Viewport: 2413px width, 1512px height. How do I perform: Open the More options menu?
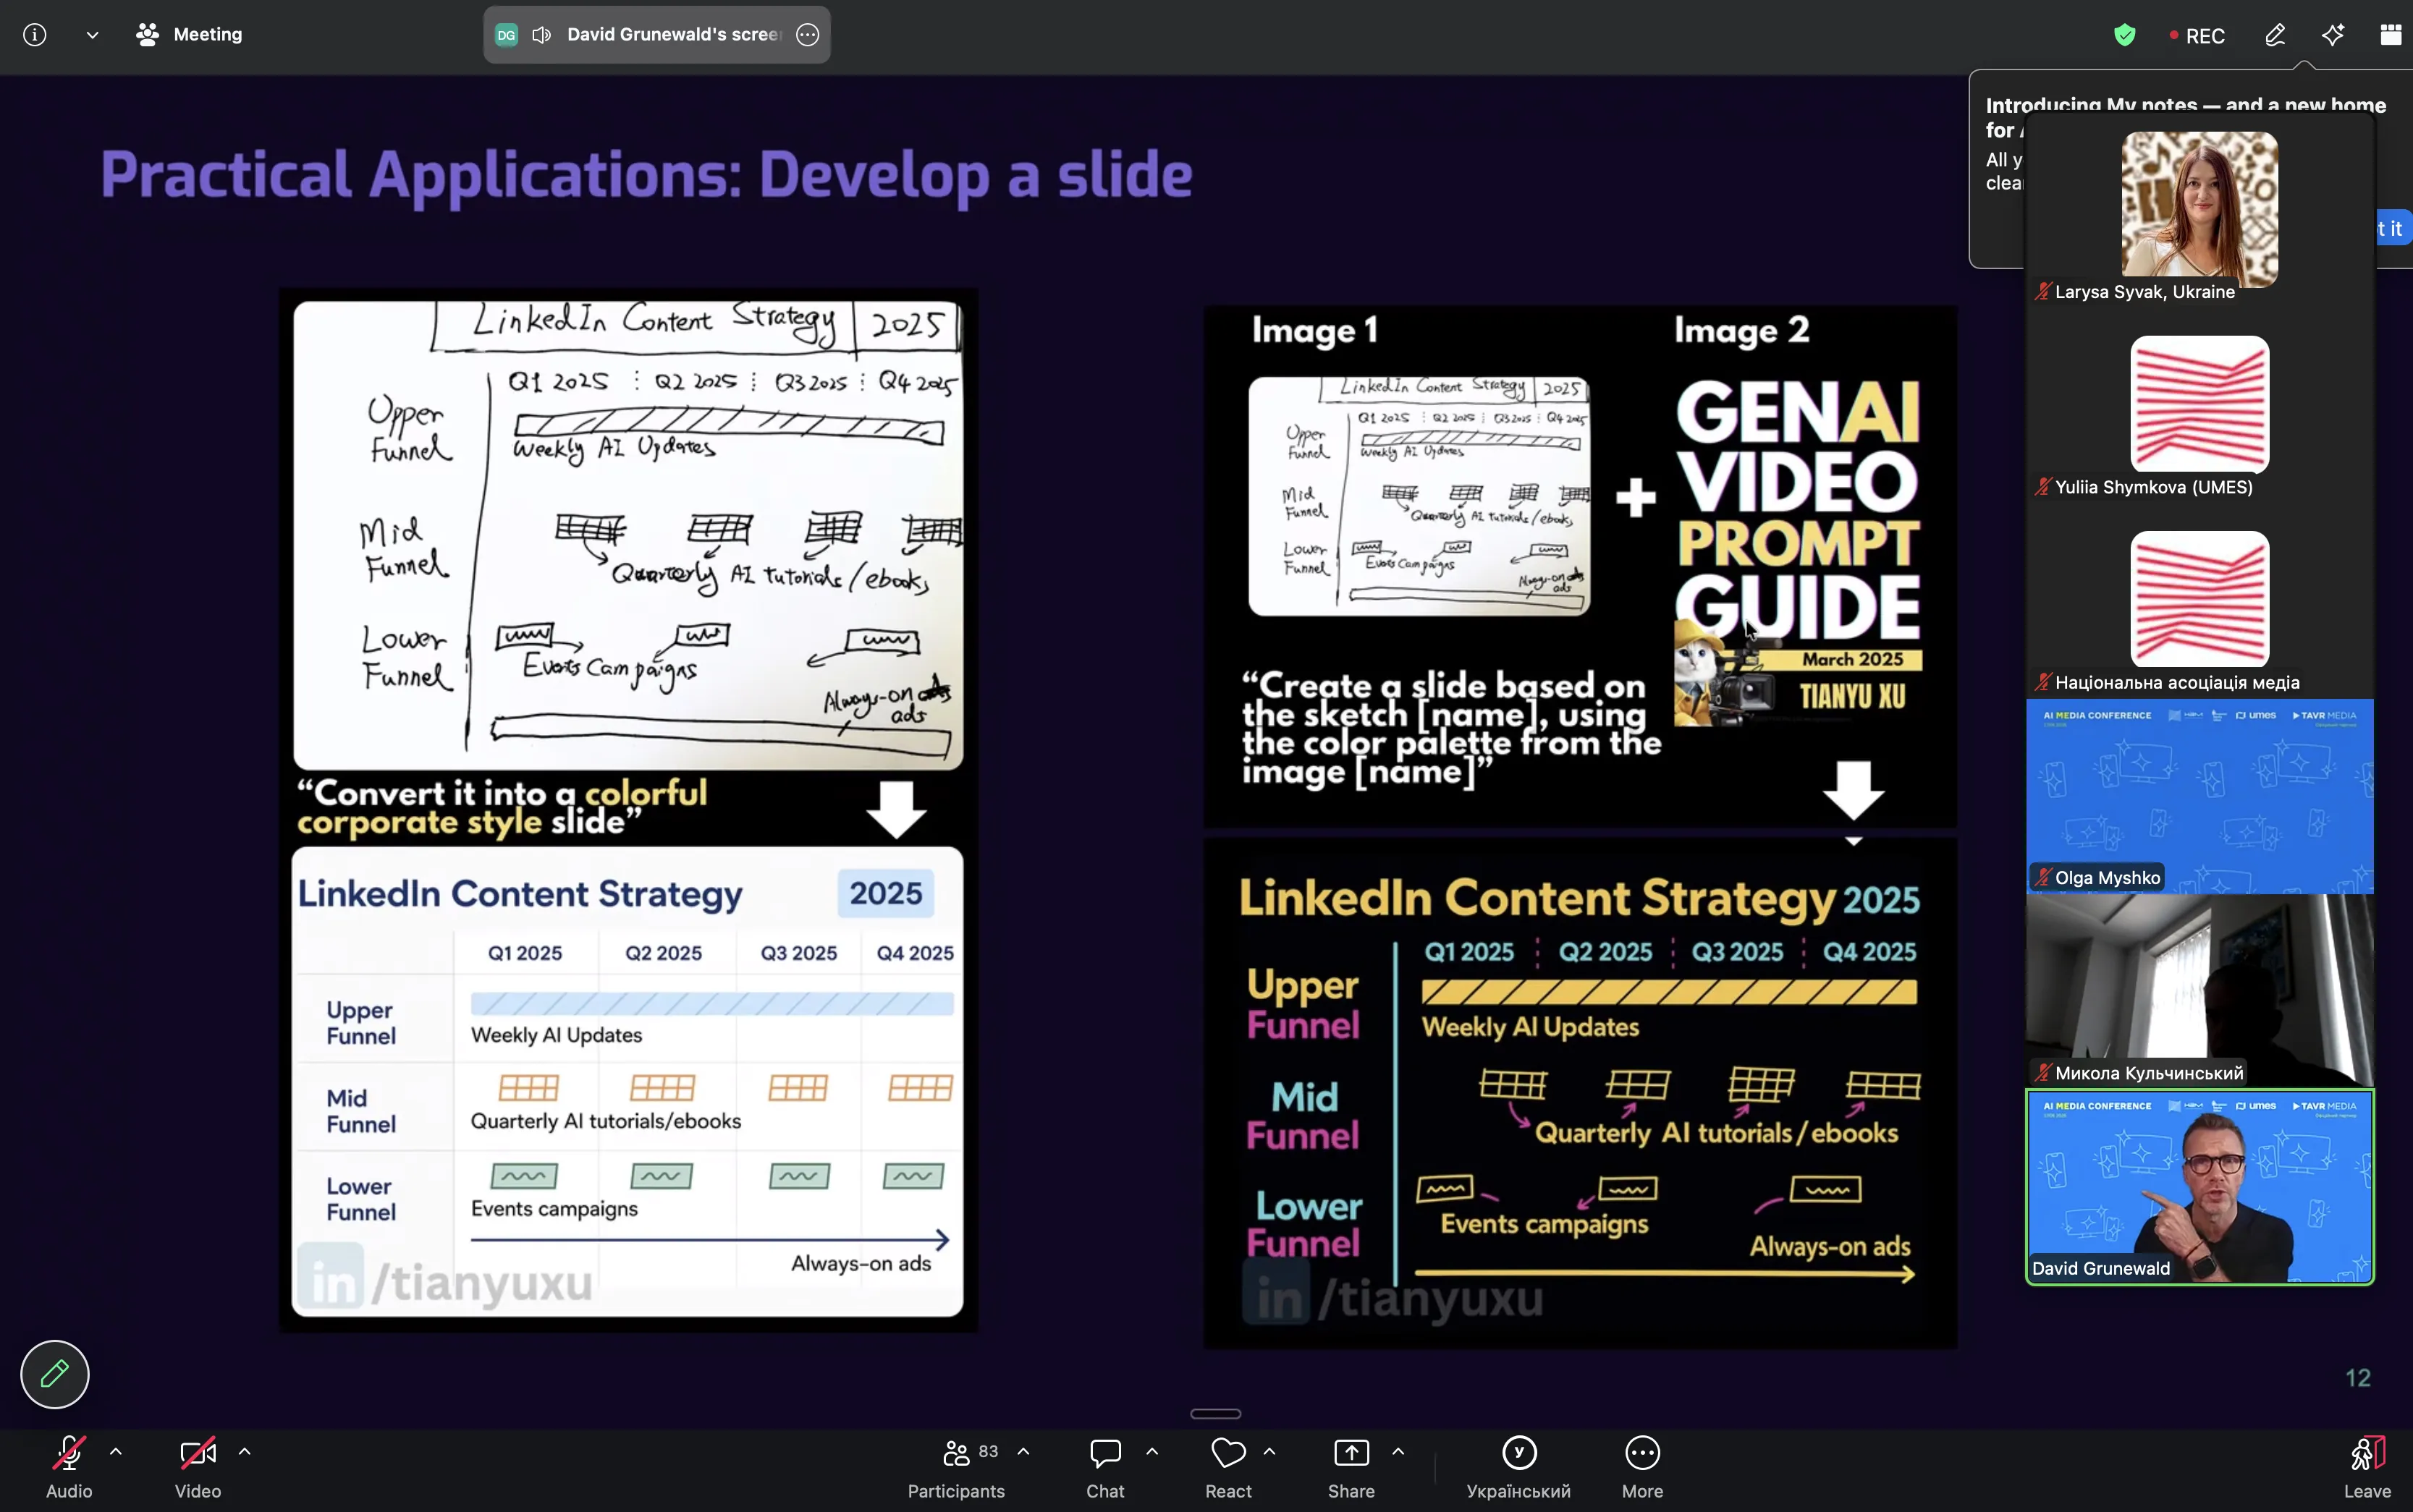[1643, 1467]
